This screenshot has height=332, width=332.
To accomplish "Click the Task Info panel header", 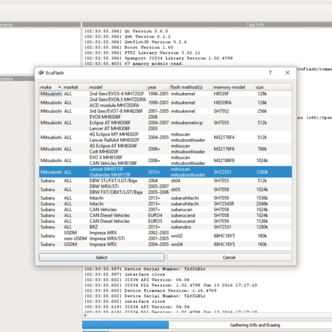I will pyautogui.click(x=207, y=25).
